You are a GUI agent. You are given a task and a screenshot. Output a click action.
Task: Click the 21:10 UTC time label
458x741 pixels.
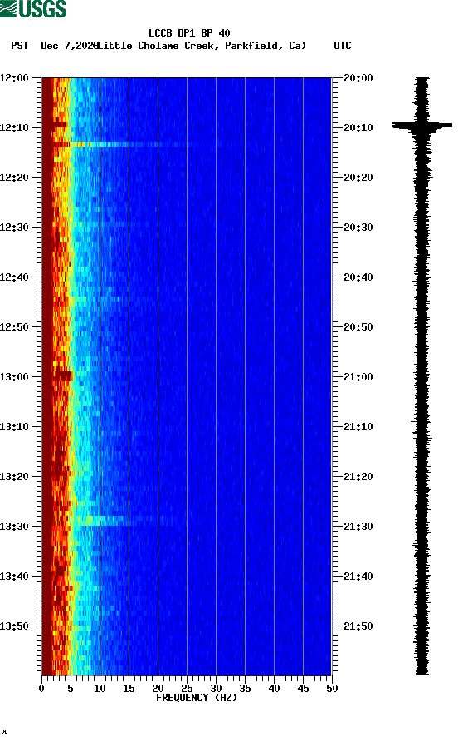tap(358, 427)
